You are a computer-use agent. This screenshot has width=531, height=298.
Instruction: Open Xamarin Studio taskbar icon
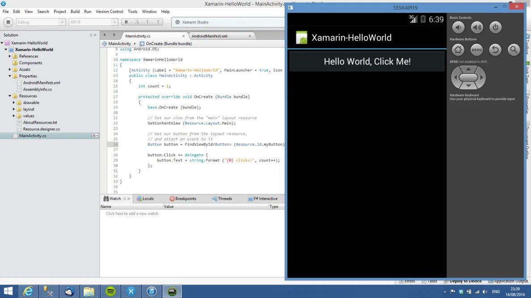click(131, 291)
